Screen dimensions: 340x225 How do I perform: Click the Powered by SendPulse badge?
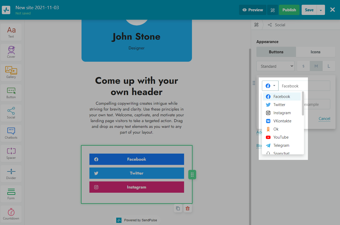137,220
